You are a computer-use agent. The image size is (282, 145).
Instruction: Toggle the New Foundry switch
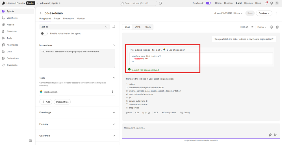click(x=208, y=3)
